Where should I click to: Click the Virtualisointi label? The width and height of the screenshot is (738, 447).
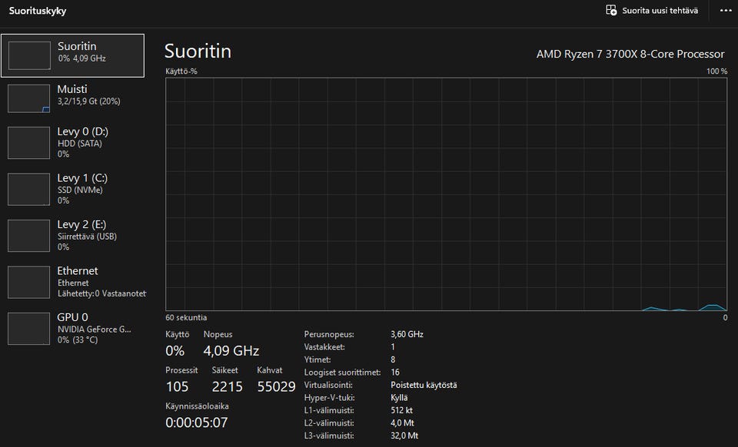pyautogui.click(x=328, y=385)
